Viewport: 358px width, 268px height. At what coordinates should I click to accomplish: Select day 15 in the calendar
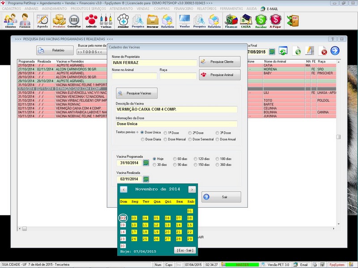click(x=190, y=225)
